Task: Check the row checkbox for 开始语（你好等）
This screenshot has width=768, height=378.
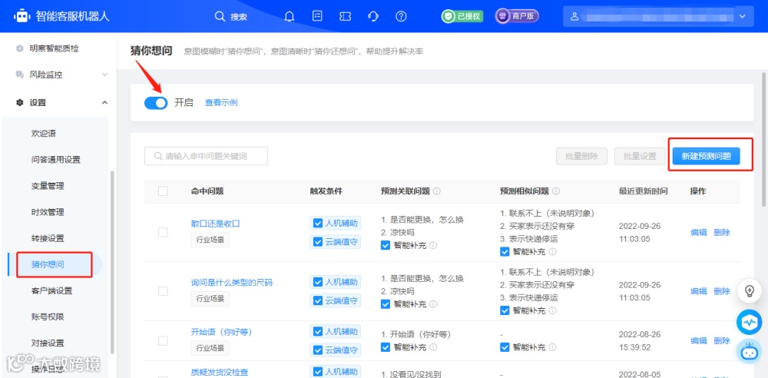Action: pos(163,340)
